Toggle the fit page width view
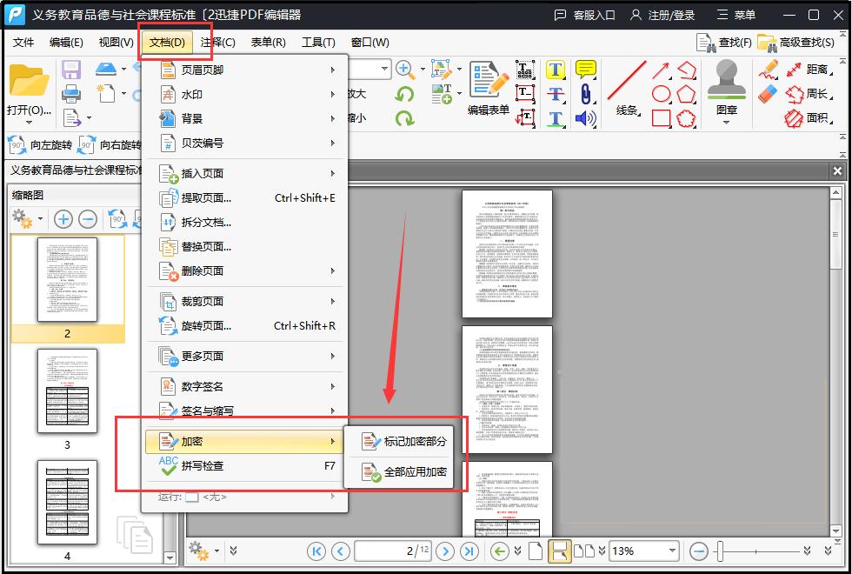 560,551
